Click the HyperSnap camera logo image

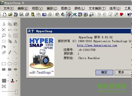[x=42, y=57]
